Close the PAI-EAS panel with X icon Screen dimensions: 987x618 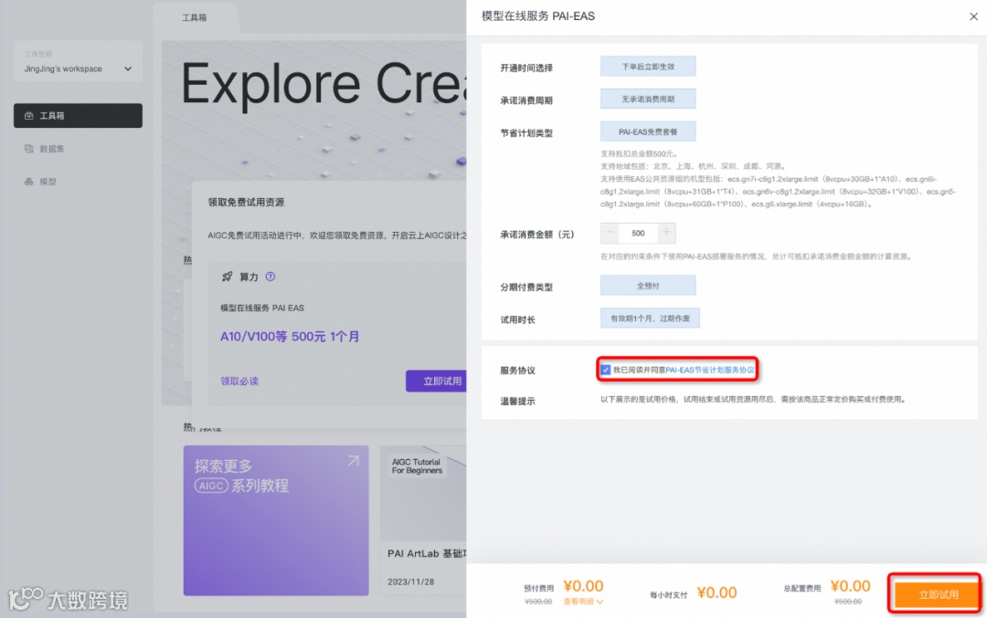(973, 16)
